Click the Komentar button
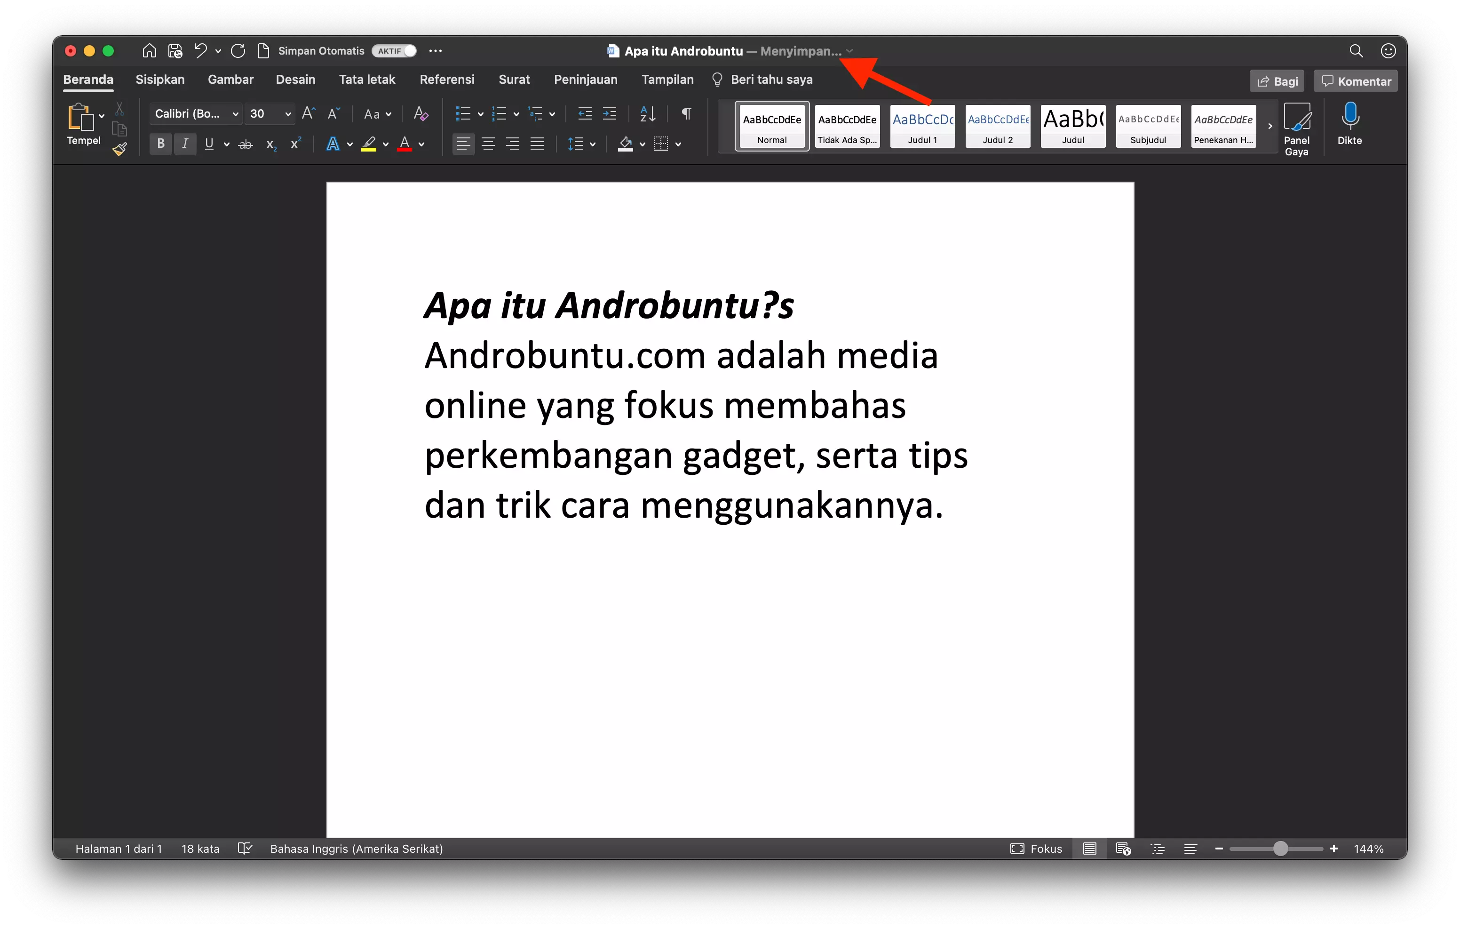The image size is (1460, 929). pos(1355,80)
